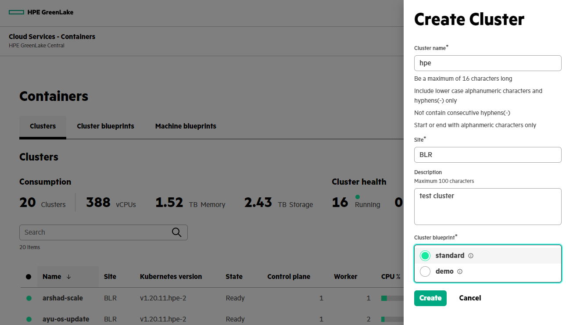Image resolution: width=566 pixels, height=325 pixels.
Task: Click the "1.52 TB Memory" figure
Action: coord(190,203)
